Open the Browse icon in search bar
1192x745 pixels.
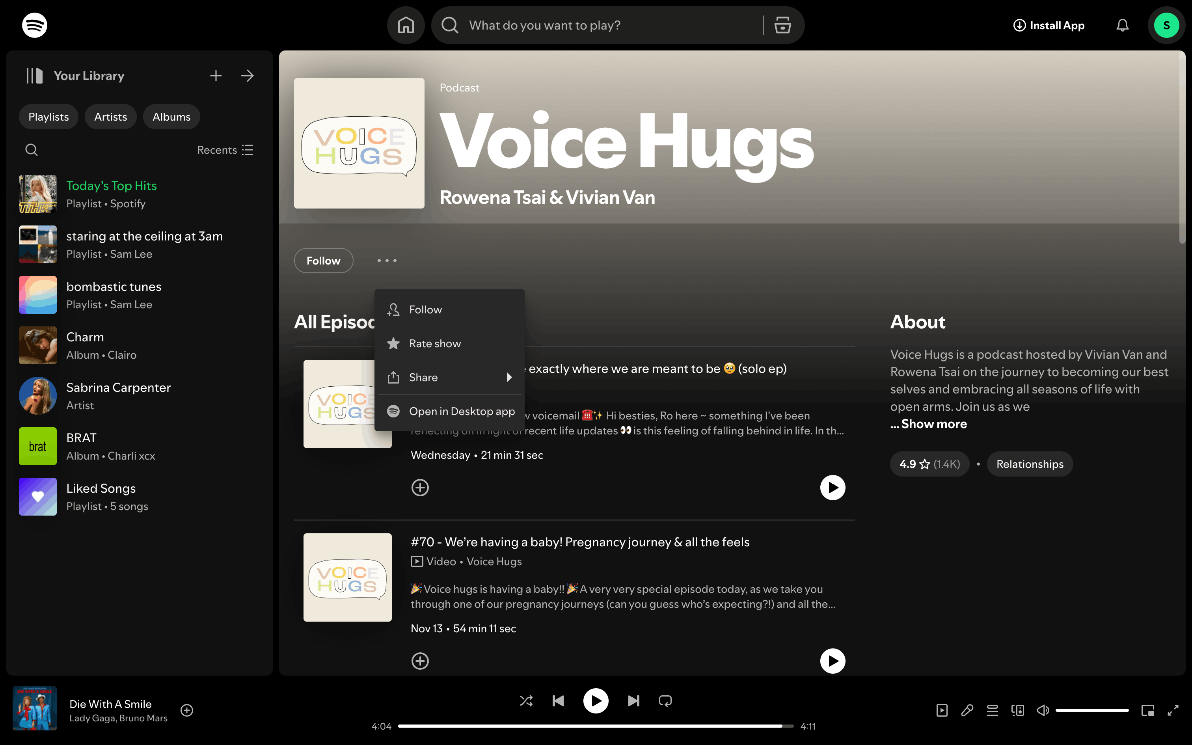tap(782, 25)
